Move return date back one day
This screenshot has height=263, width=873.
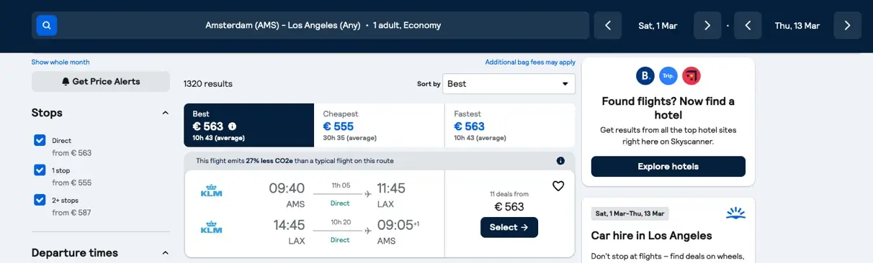pyautogui.click(x=748, y=25)
